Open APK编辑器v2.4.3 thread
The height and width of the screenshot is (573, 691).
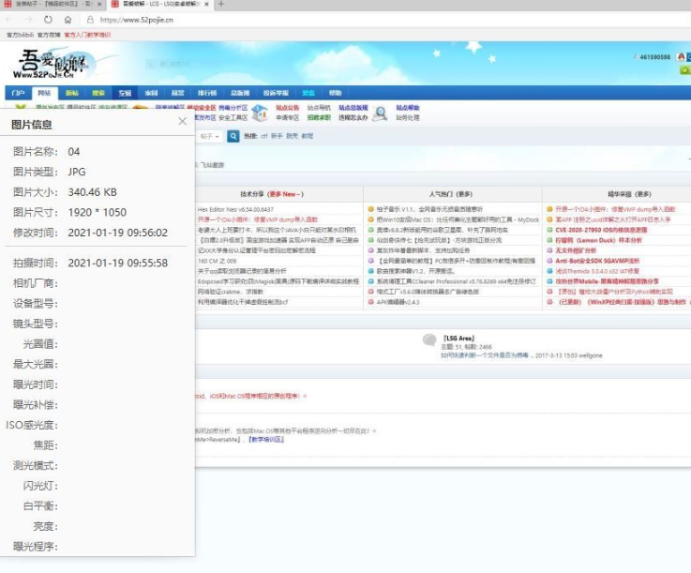[398, 302]
